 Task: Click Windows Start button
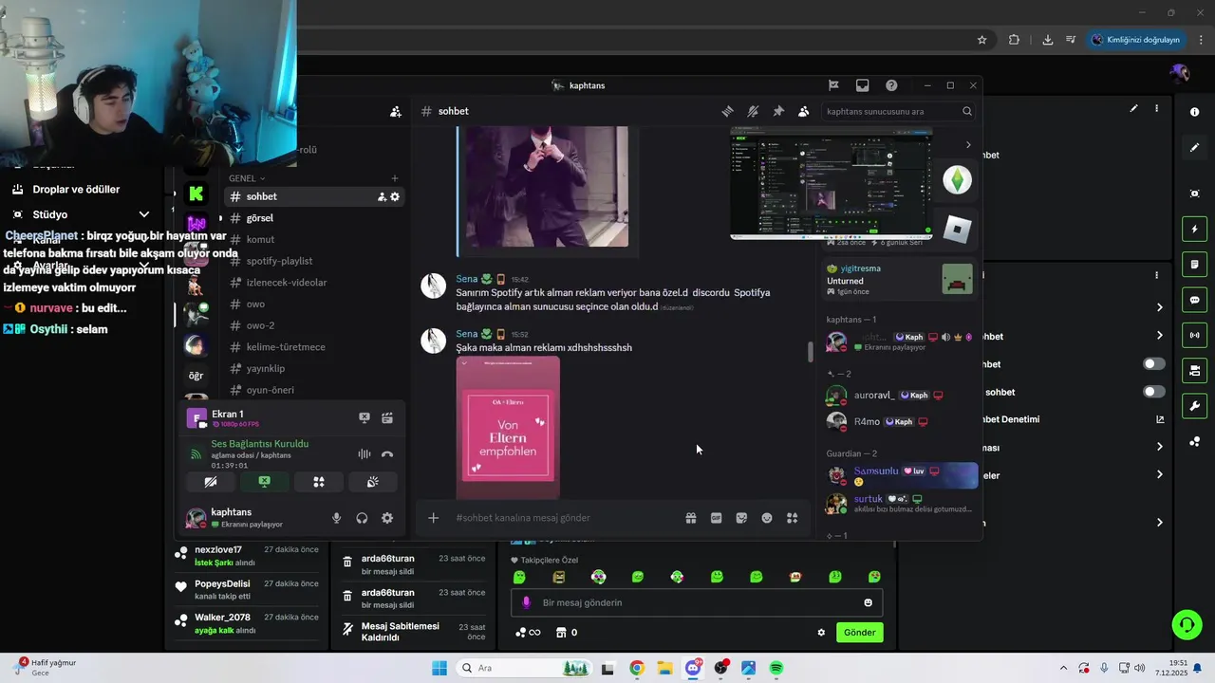439,669
